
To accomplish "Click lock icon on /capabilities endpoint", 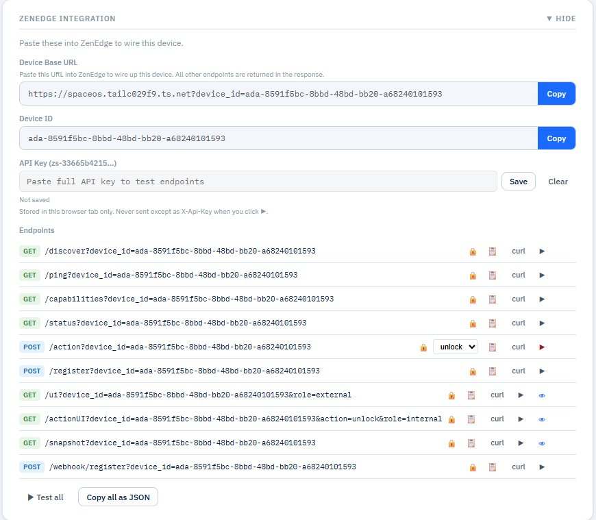I will 473,299.
